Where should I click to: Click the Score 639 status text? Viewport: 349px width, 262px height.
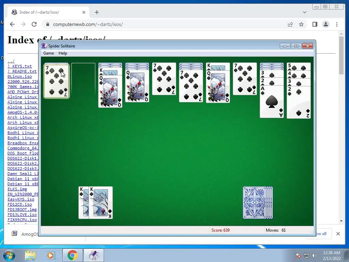[x=221, y=230]
